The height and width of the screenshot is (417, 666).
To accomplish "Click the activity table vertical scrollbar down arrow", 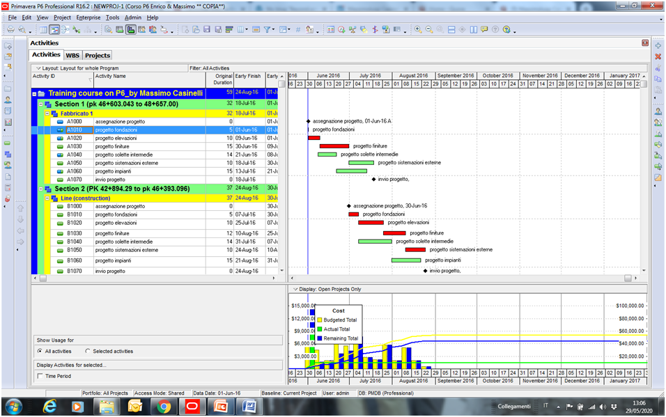I will pos(281,271).
